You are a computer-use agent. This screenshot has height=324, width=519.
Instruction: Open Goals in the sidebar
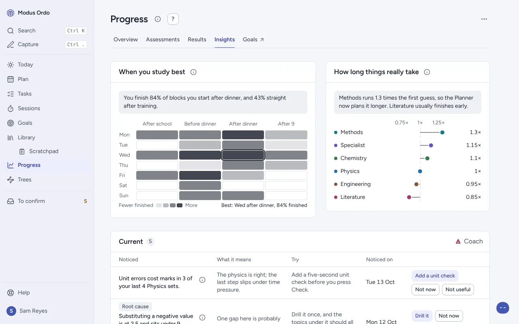click(47, 123)
